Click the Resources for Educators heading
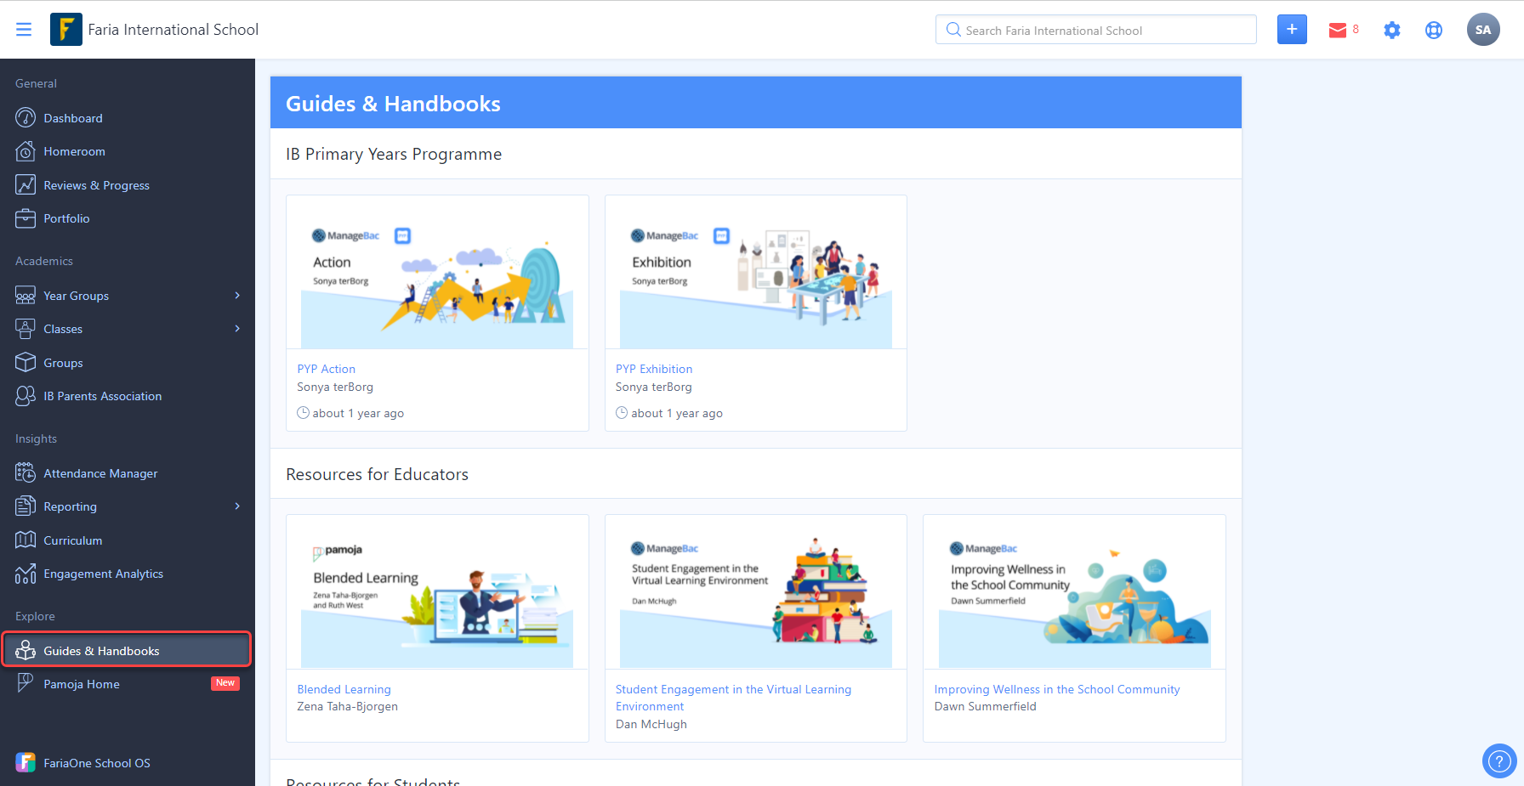Screen dimensions: 1524x786 point(377,474)
